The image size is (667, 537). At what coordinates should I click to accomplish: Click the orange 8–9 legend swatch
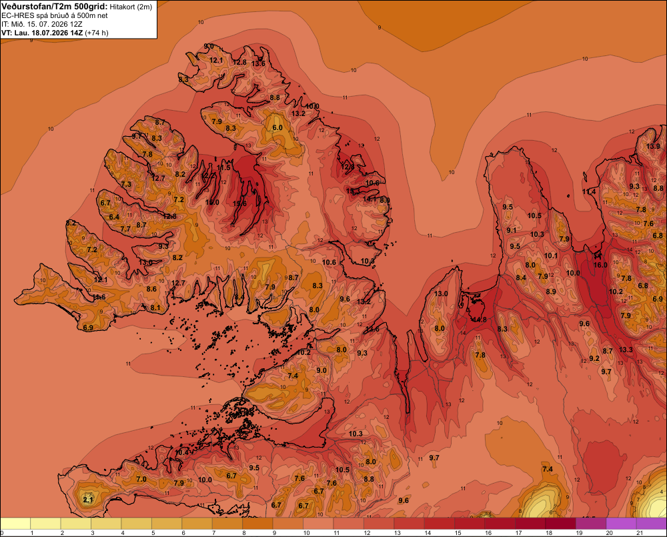[x=257, y=524]
